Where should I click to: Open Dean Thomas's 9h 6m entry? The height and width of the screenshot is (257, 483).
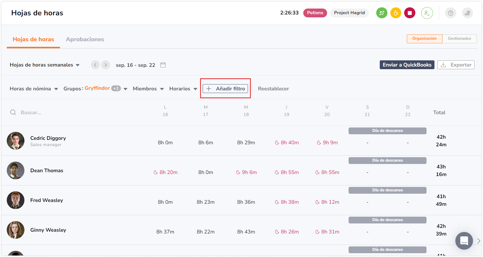coord(247,172)
